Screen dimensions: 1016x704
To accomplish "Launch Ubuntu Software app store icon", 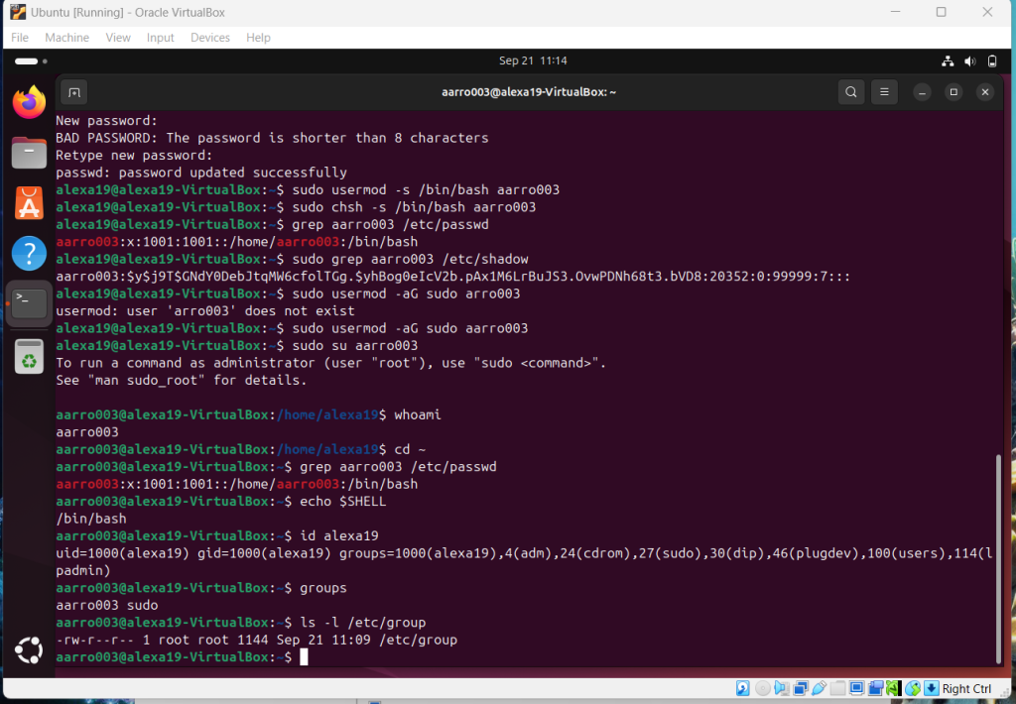I will [x=29, y=203].
